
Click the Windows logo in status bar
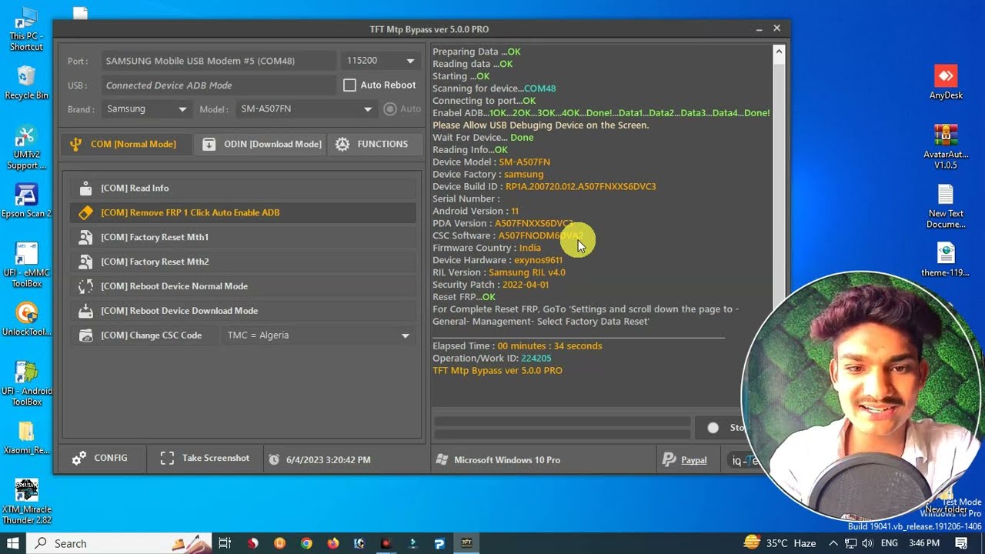[x=442, y=460]
